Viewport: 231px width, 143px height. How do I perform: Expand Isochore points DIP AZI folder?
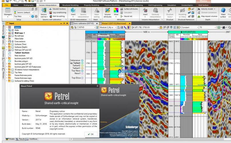[7, 58]
